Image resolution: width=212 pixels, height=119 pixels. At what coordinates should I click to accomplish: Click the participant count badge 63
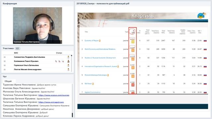[17, 49]
